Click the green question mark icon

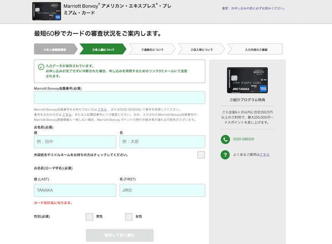[225, 155]
